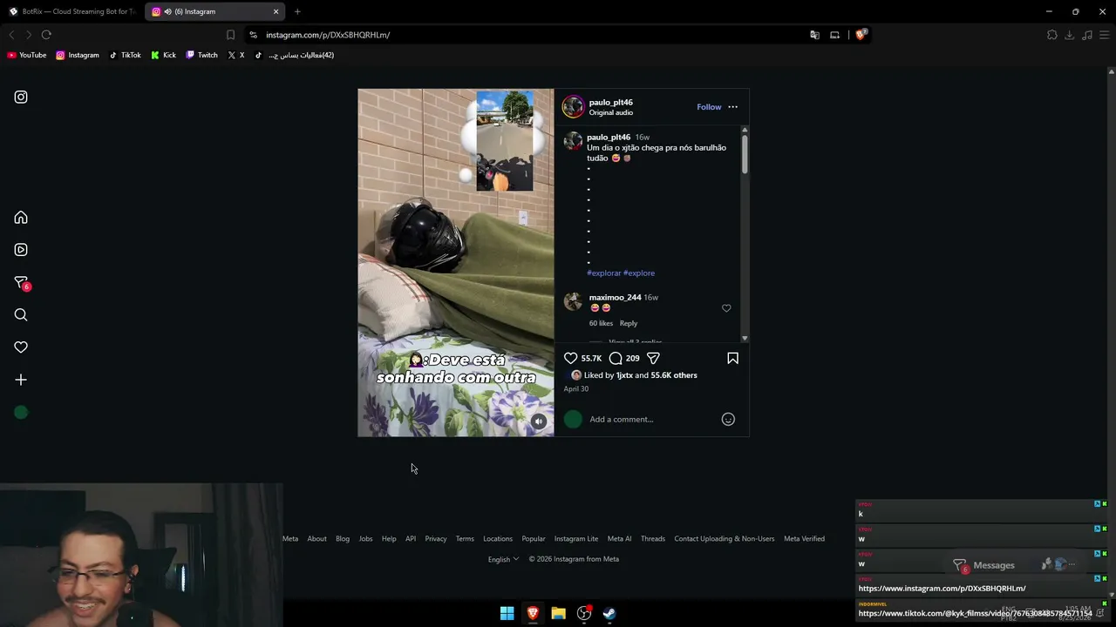Open maximoo_244's profile
The height and width of the screenshot is (627, 1116).
point(615,298)
